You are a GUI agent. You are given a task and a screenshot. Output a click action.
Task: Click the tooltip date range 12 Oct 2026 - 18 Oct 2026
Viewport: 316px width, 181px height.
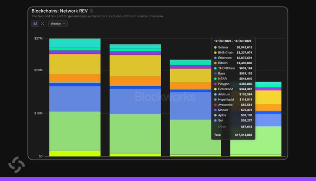click(232, 41)
